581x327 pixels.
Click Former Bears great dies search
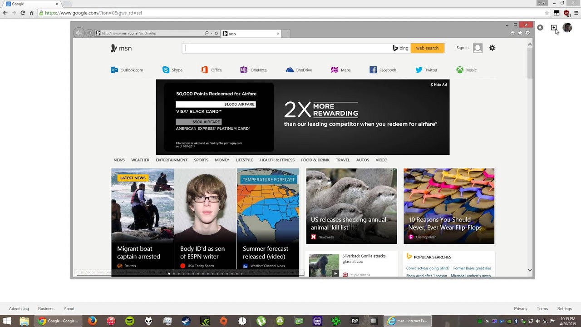click(472, 268)
